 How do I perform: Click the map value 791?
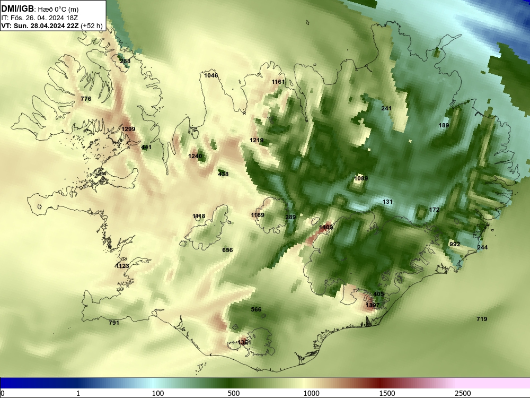click(x=114, y=323)
